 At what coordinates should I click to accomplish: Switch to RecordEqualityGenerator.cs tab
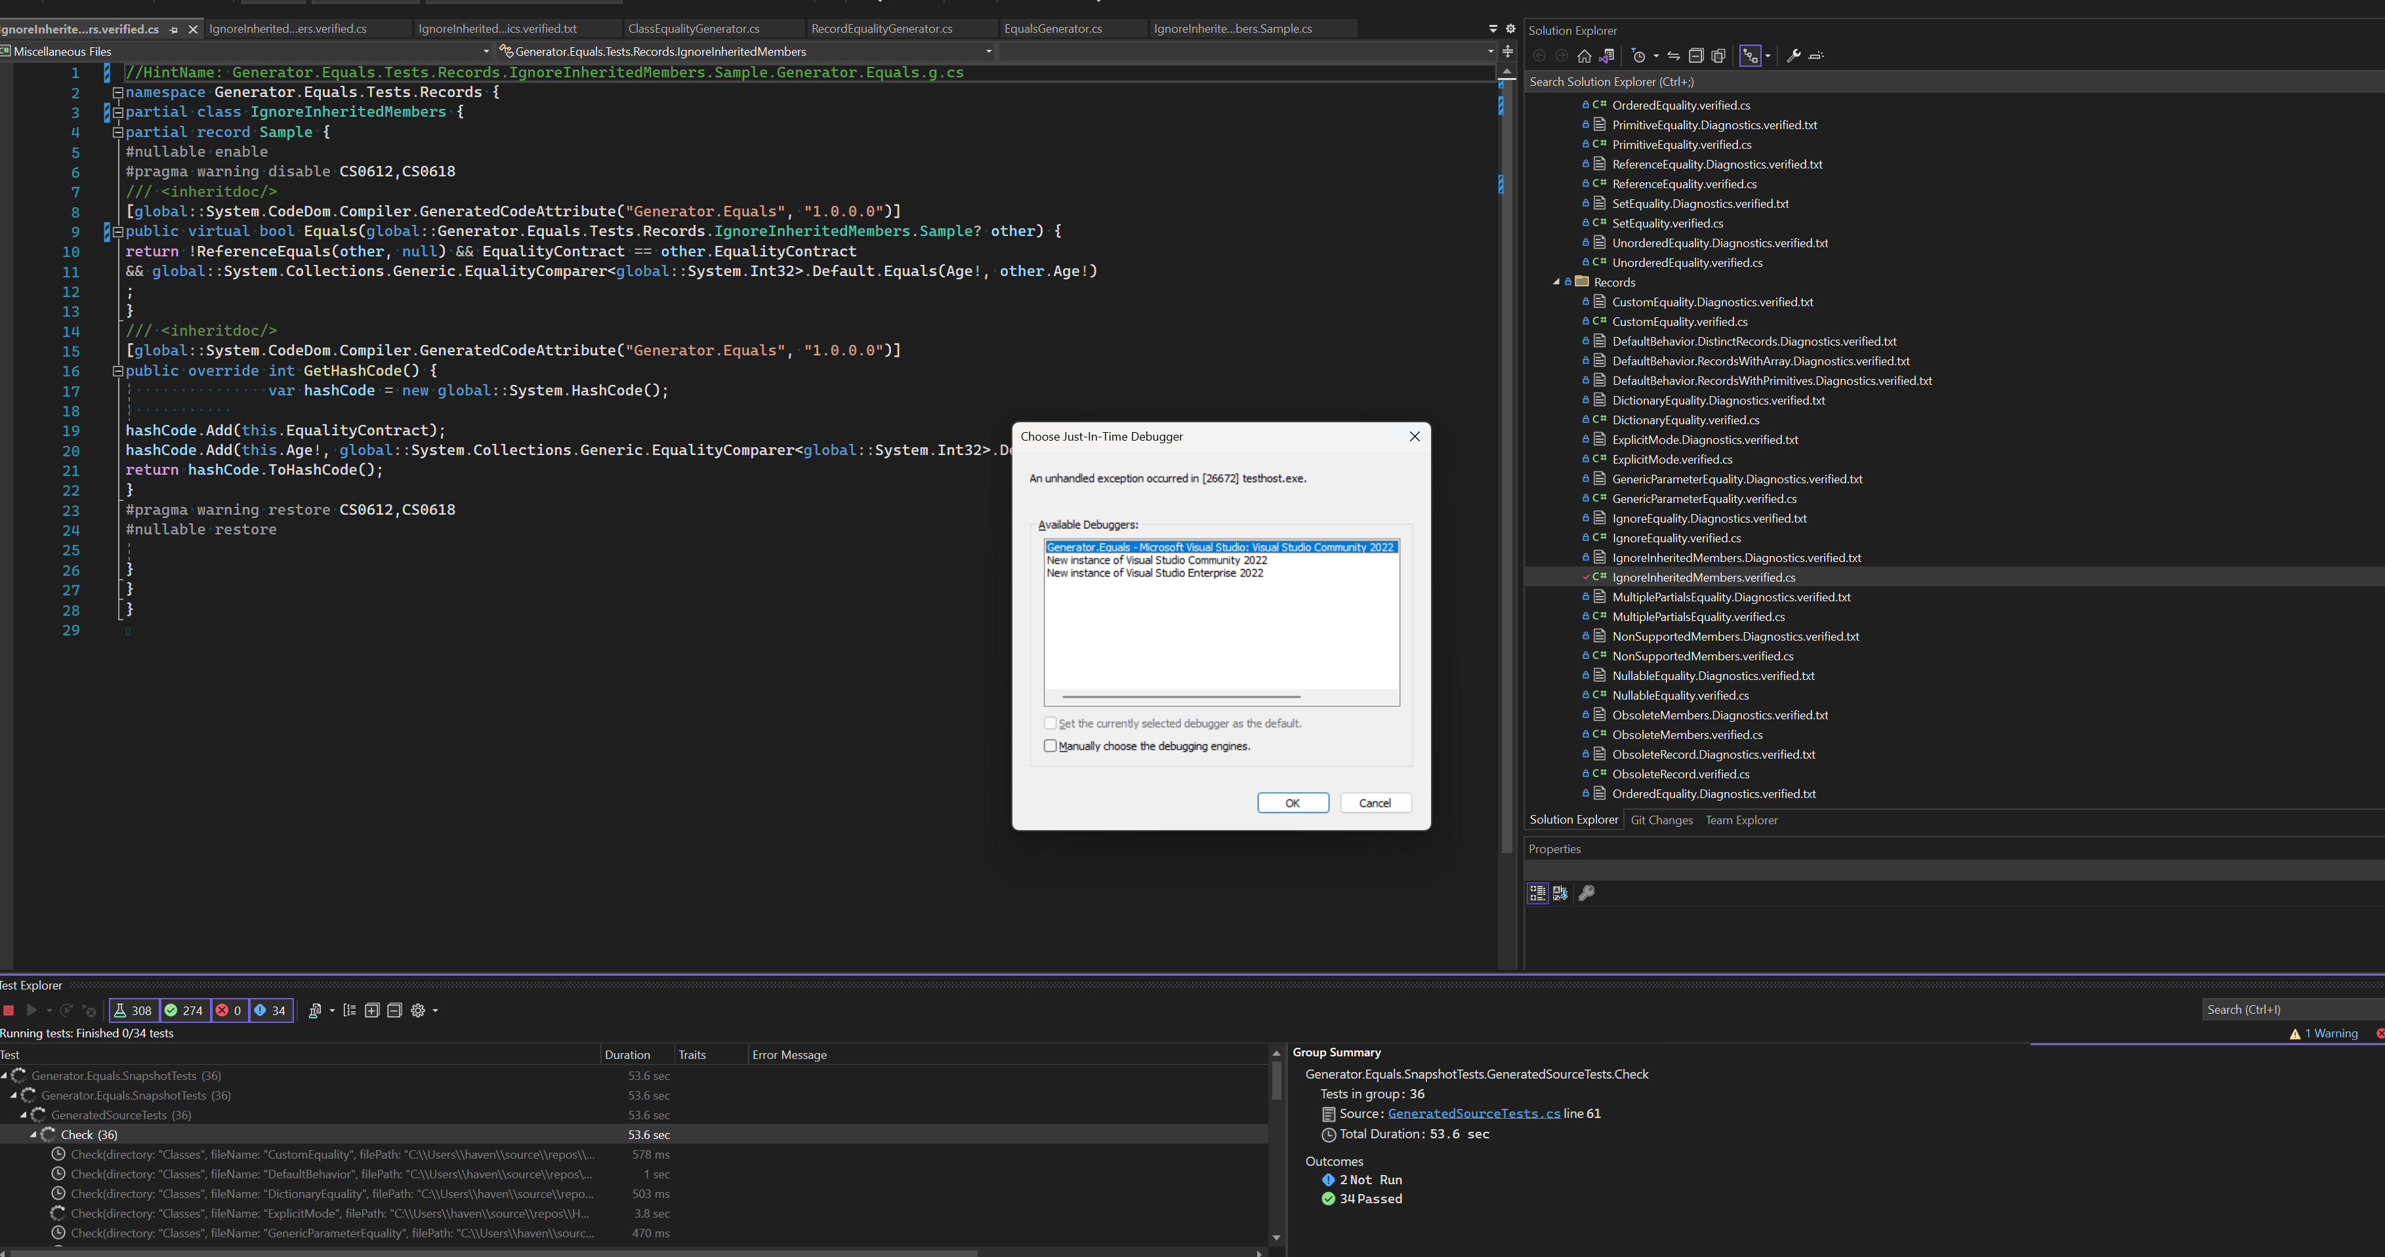pos(881,29)
